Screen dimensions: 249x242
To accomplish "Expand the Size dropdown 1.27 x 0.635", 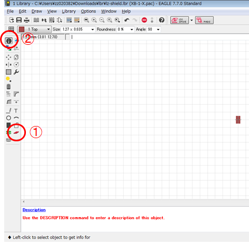I will [78, 29].
